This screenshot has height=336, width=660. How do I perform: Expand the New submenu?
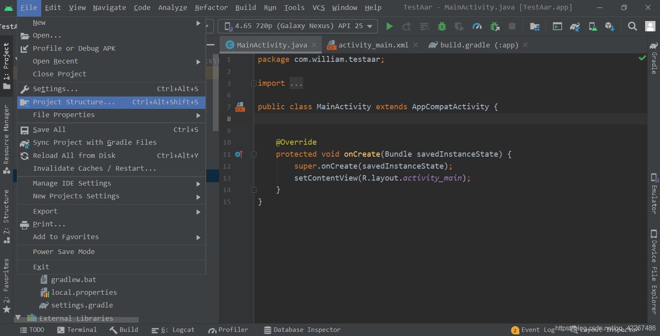point(111,23)
